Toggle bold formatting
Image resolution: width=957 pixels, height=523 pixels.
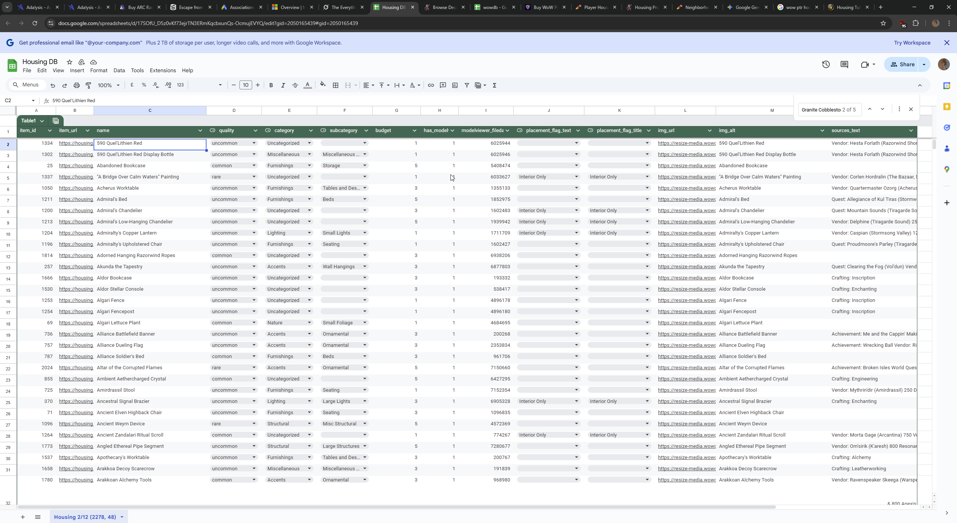[x=271, y=85]
